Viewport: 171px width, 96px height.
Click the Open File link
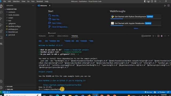(56, 19)
